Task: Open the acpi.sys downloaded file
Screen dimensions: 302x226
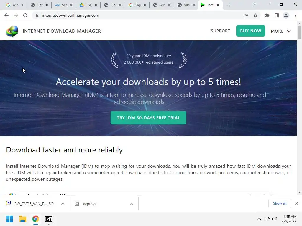Action: (90, 204)
